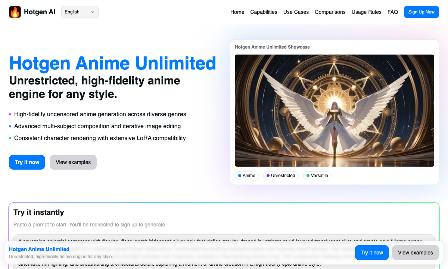This screenshot has width=448, height=269.
Task: Select the Anime badge under the showcase
Action: tap(247, 176)
